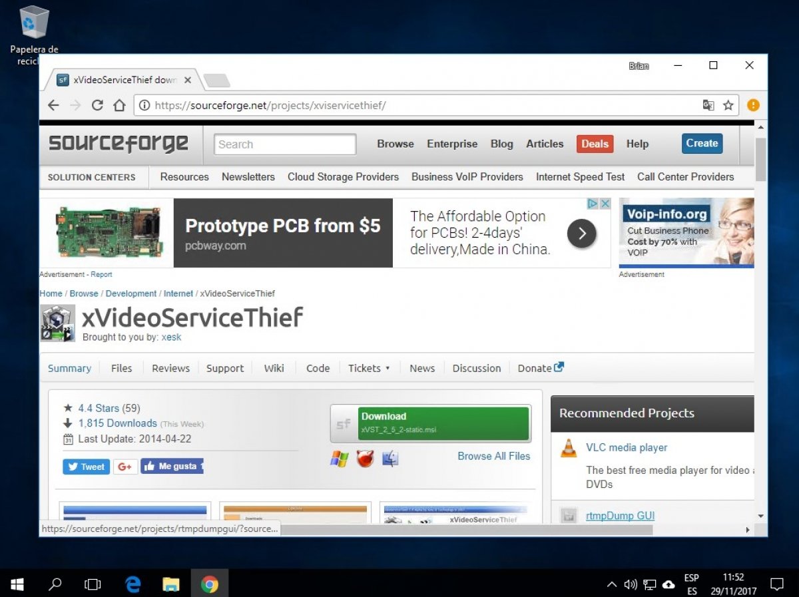Tweet this project
Screen dimensions: 799x597
[87, 467]
